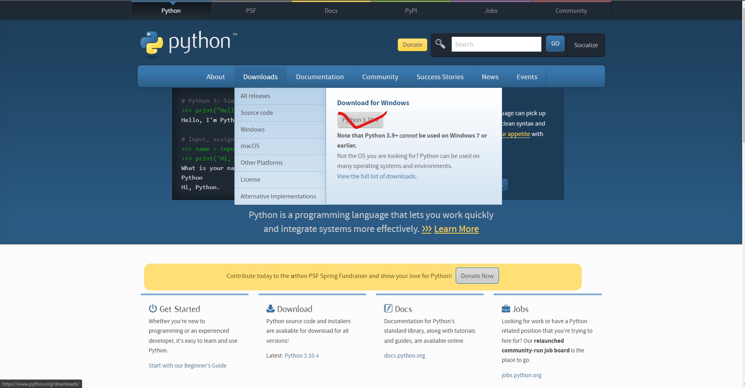Viewport: 745px width, 388px height.
Task: Open the PyPI top tab
Action: click(411, 10)
